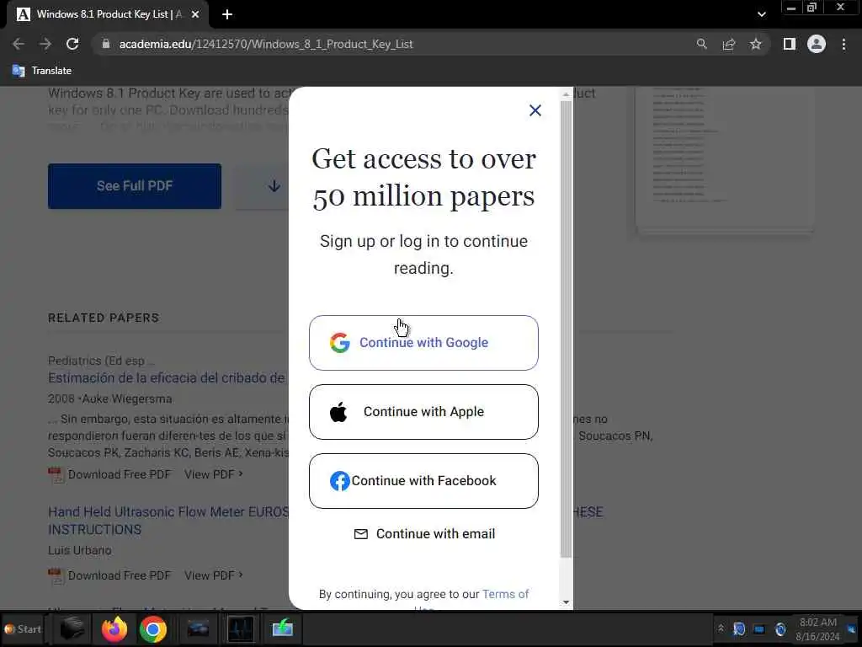Expand the tab search chevron
862x647 pixels.
point(761,14)
